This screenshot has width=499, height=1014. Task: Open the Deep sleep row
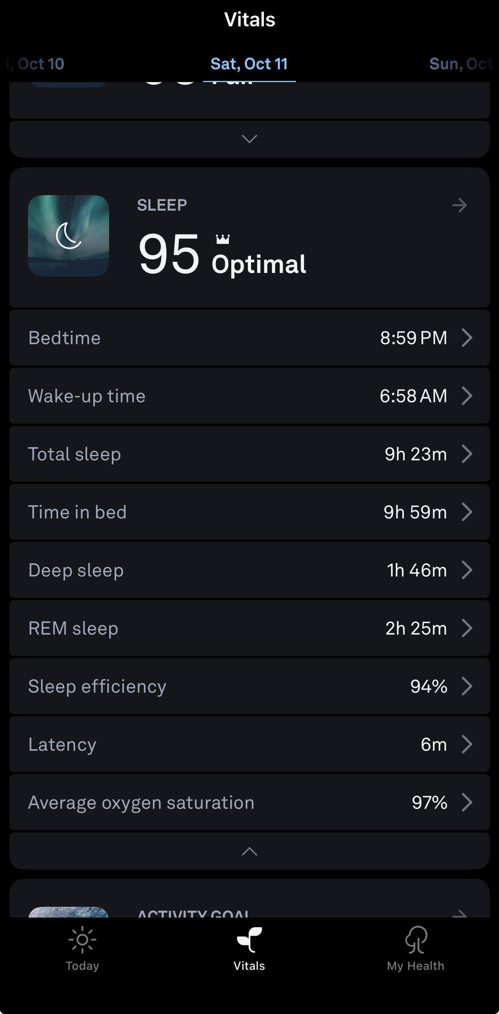click(x=249, y=570)
